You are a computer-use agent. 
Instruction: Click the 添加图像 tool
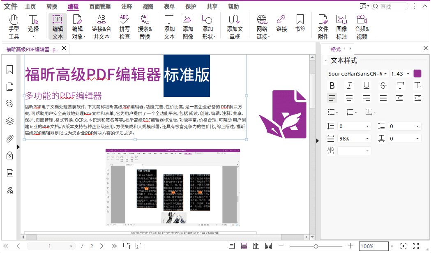coord(188,25)
